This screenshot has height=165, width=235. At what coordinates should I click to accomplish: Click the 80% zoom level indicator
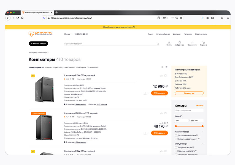coord(164,18)
